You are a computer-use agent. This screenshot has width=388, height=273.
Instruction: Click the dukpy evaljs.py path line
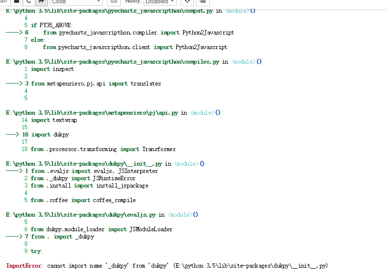102,215
